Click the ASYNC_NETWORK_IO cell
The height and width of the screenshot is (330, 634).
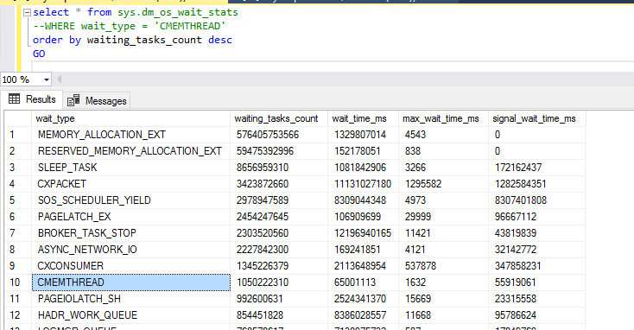point(130,250)
